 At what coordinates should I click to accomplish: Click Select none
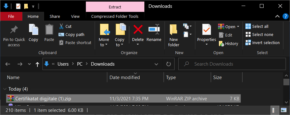(259, 35)
